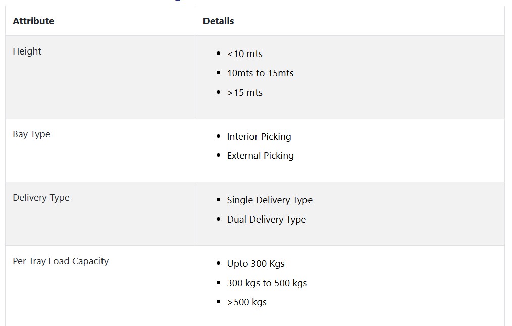Click bullet beside 'Interior Picking'
This screenshot has height=326, width=512.
(219, 136)
